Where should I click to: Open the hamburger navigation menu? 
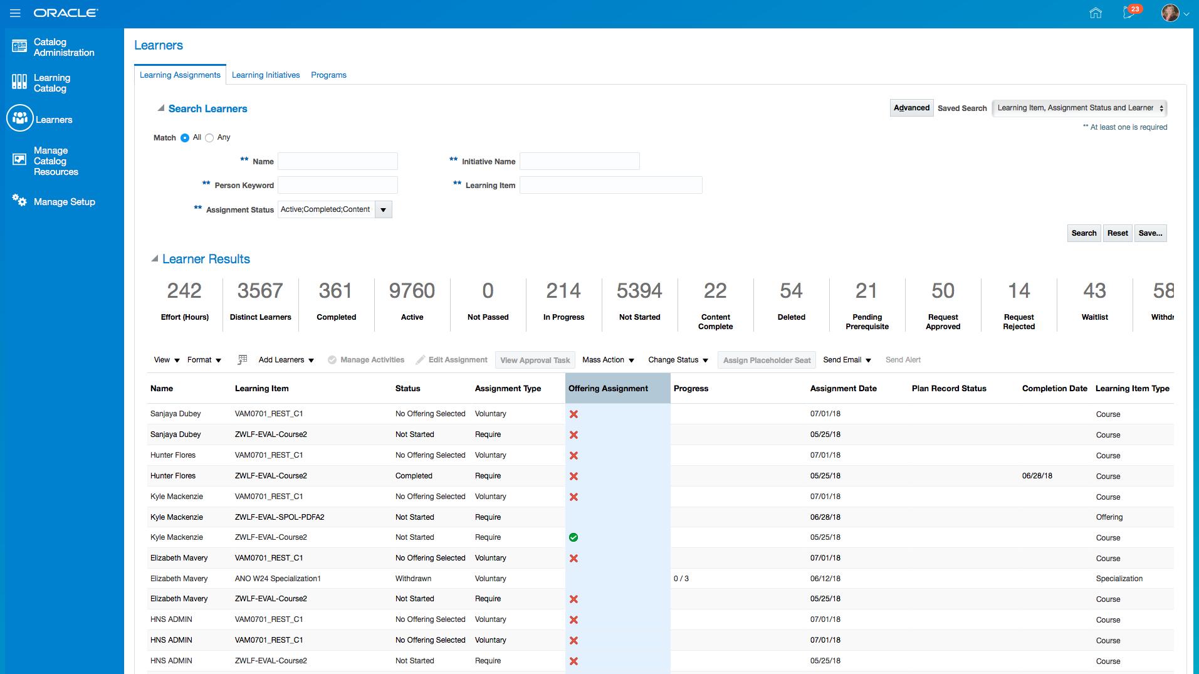coord(15,13)
